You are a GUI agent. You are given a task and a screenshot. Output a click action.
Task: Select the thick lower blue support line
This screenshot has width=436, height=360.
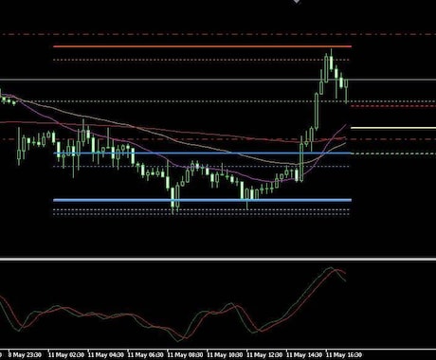tap(202, 200)
